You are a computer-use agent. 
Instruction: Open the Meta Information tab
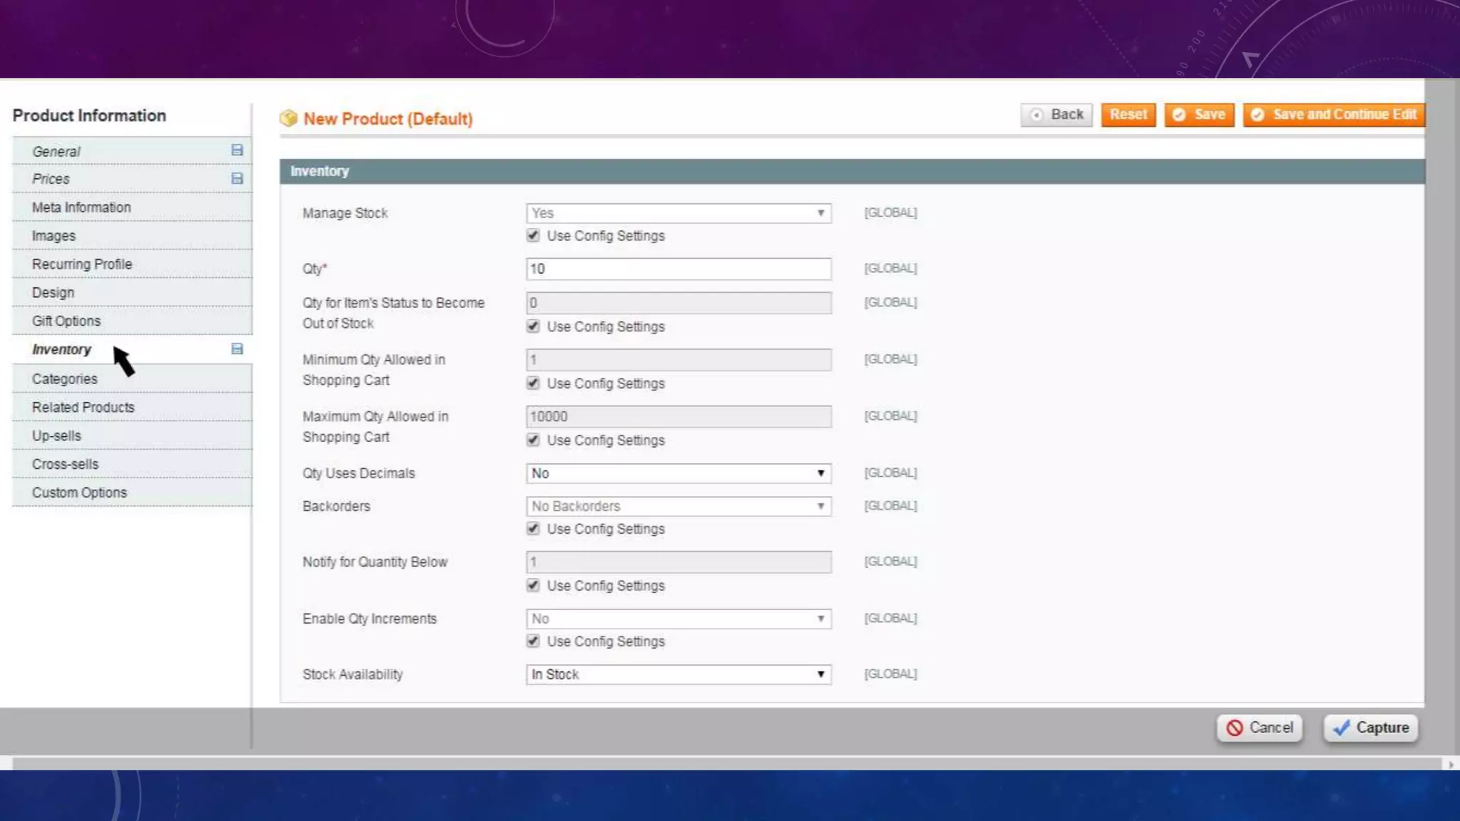81,207
